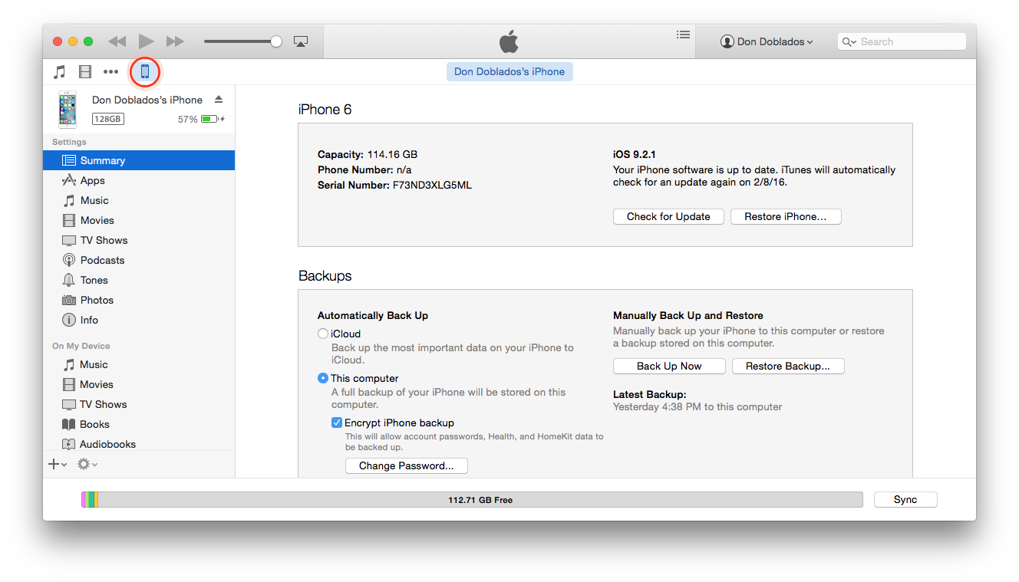Select iCloud backup option
Viewport: 1019px width, 582px height.
[x=323, y=334]
